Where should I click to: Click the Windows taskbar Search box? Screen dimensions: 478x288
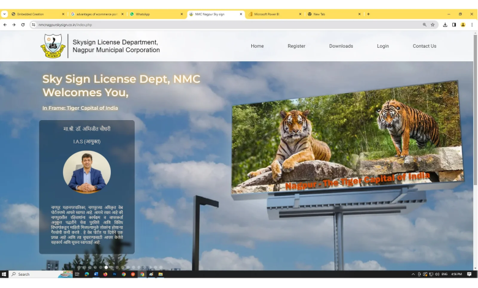coord(41,274)
